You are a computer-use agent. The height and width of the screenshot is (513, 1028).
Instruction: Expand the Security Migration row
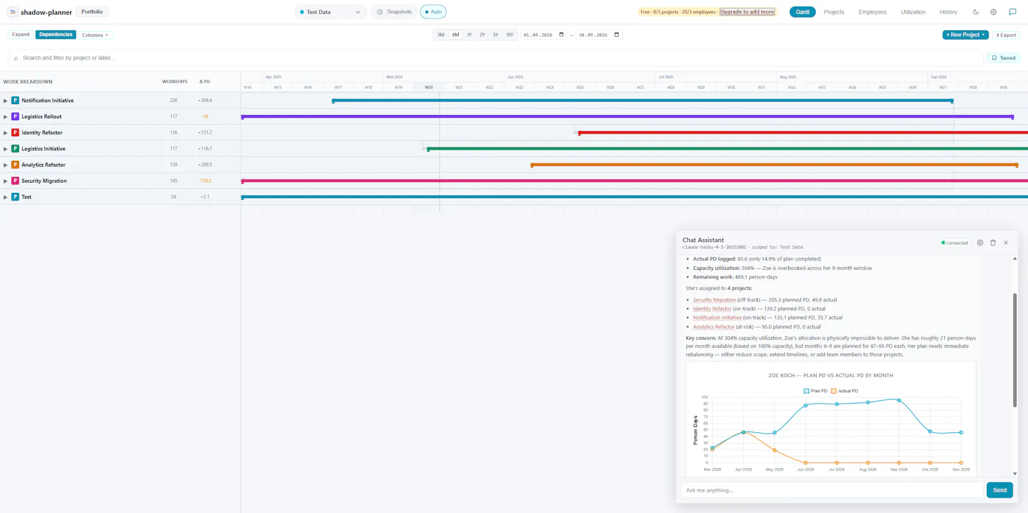point(5,181)
